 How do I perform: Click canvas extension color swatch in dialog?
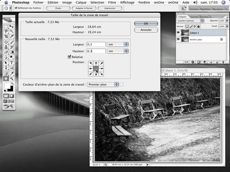[121, 84]
